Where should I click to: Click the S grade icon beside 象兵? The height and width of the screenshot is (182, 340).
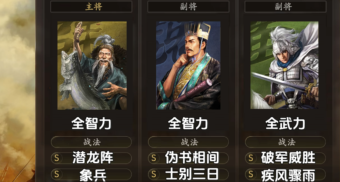tap(56, 174)
